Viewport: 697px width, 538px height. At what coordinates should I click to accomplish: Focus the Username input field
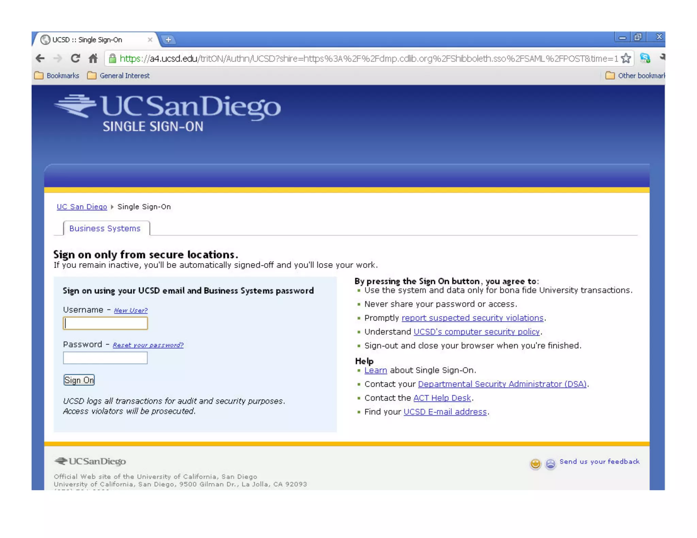point(105,323)
